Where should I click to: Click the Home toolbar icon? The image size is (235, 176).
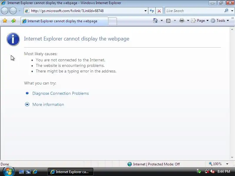point(155,21)
